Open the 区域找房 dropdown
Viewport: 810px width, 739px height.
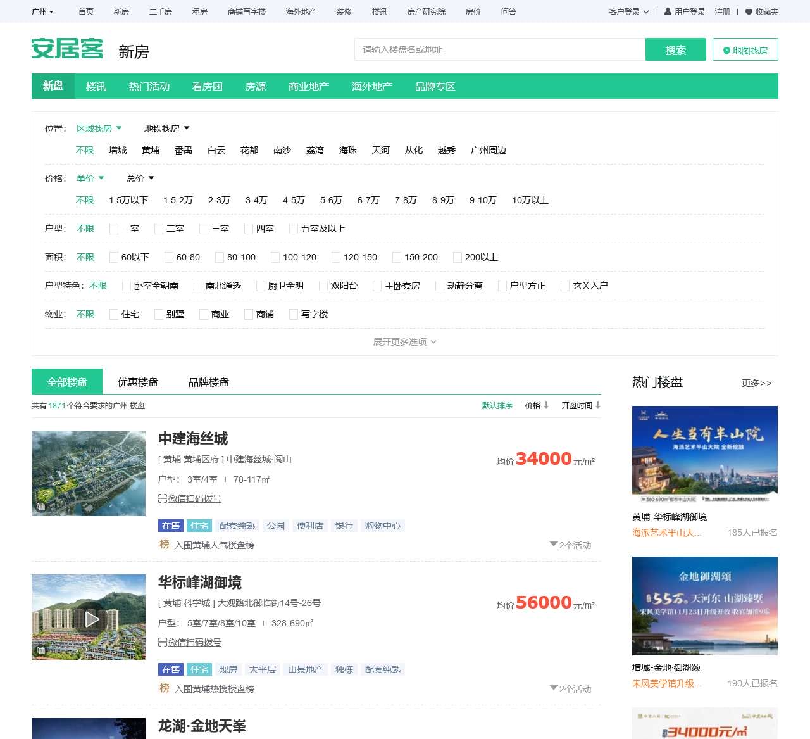coord(99,129)
